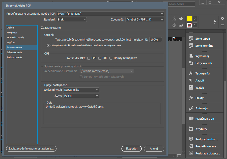Expand the yellow fill swatch arrow

(195, 18)
